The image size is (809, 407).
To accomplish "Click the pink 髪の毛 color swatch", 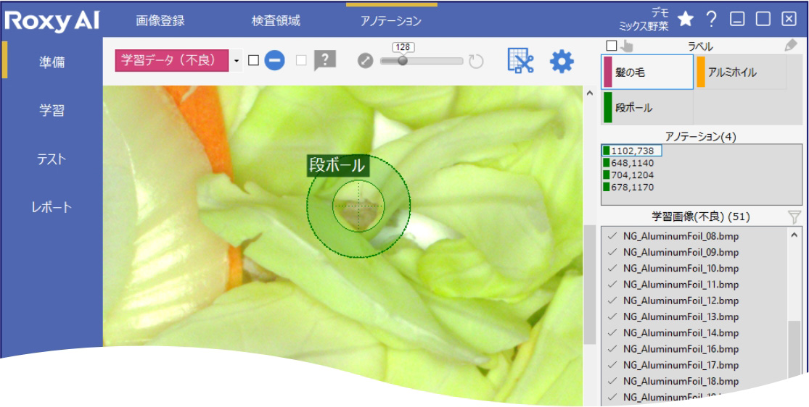I will click(x=608, y=72).
